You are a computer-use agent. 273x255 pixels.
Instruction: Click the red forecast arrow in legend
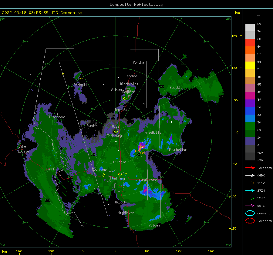(x=250, y=168)
